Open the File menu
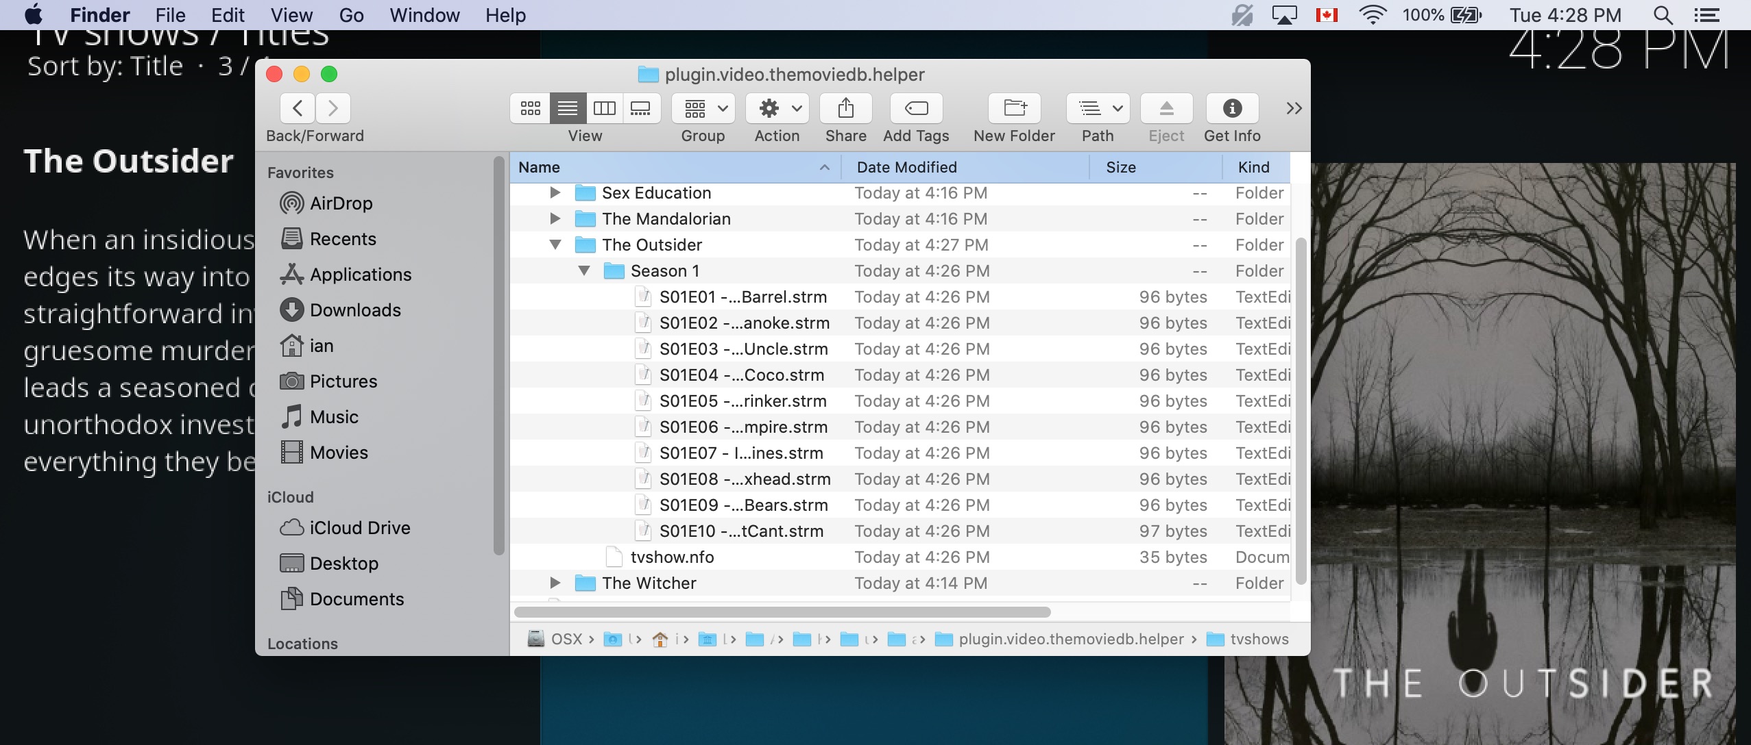 tap(170, 14)
